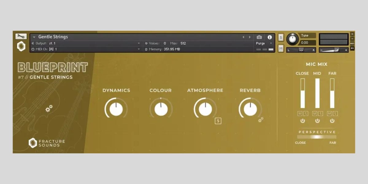Mute the Mid mic
Image resolution: width=368 pixels, height=184 pixels.
[x=315, y=114]
